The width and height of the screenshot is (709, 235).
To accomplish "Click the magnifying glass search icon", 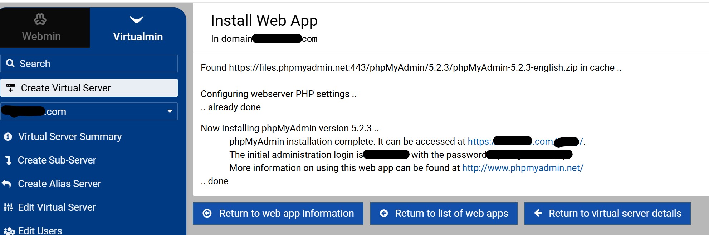I will pyautogui.click(x=10, y=64).
